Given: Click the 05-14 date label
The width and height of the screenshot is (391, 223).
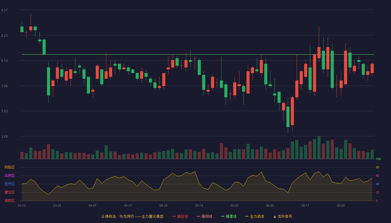Looking at the screenshot, I should (199, 205).
